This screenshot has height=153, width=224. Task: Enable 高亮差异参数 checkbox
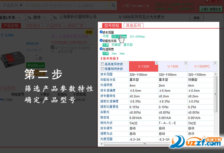[102, 64]
